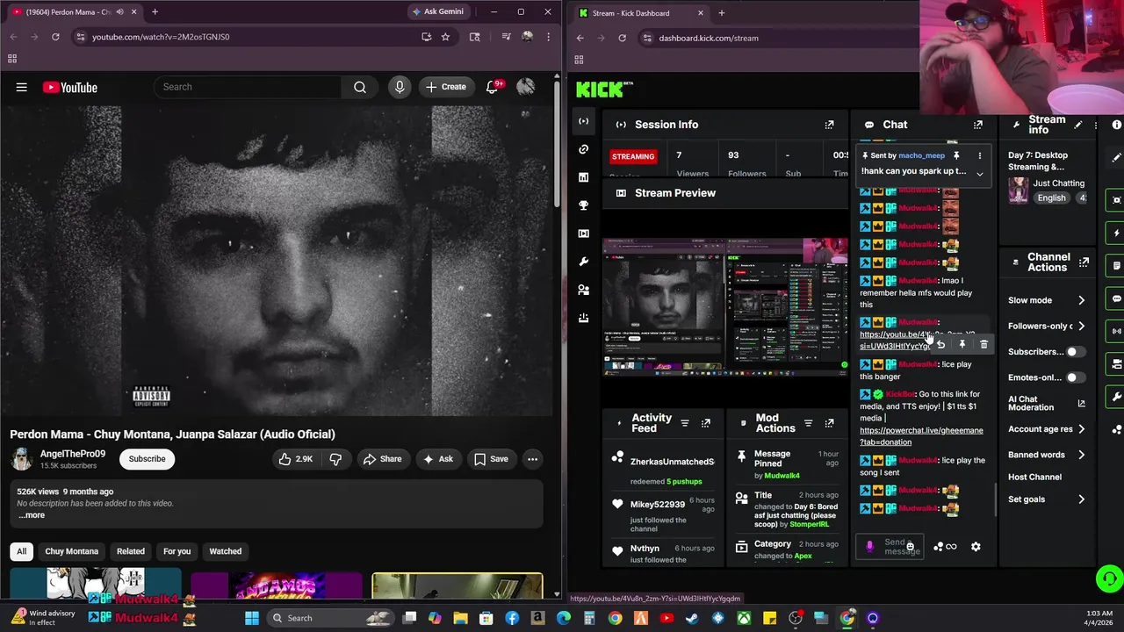
Task: Open chat settings gear icon
Action: coord(976,547)
